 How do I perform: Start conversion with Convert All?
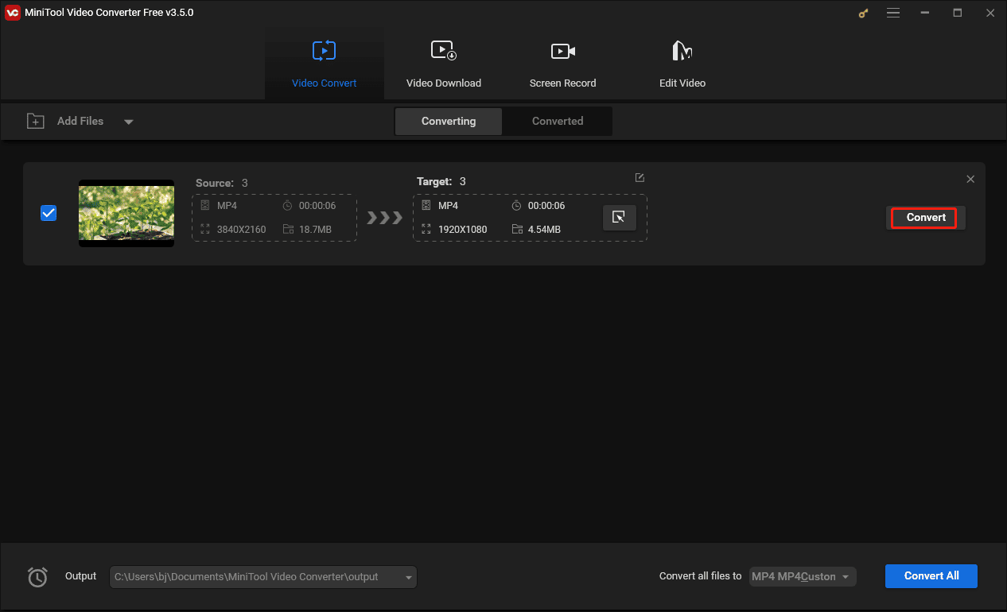click(x=931, y=576)
